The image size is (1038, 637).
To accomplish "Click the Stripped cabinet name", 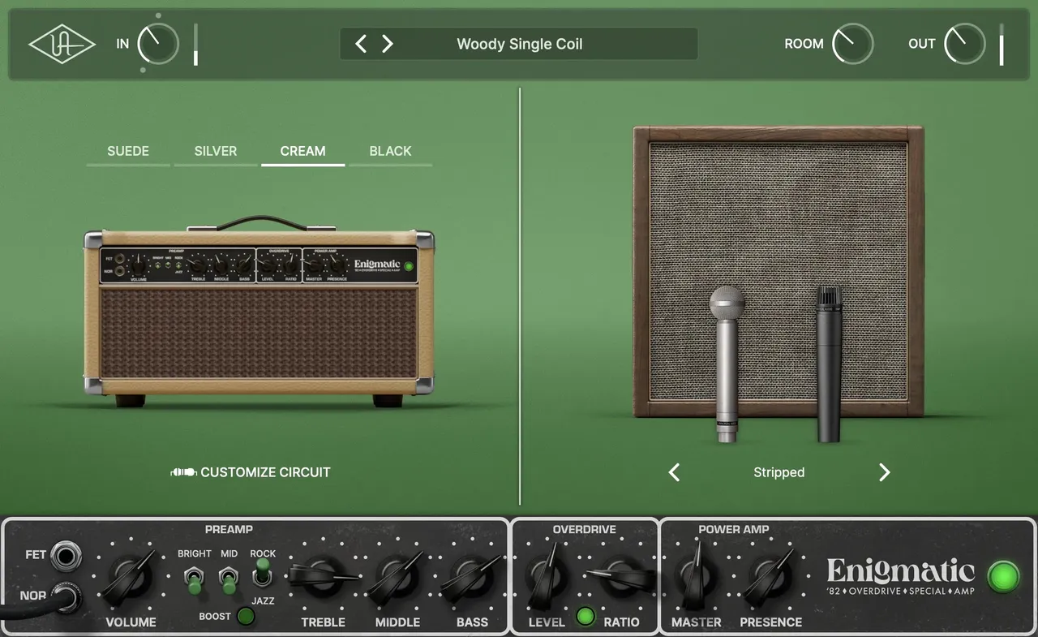I will (x=778, y=472).
